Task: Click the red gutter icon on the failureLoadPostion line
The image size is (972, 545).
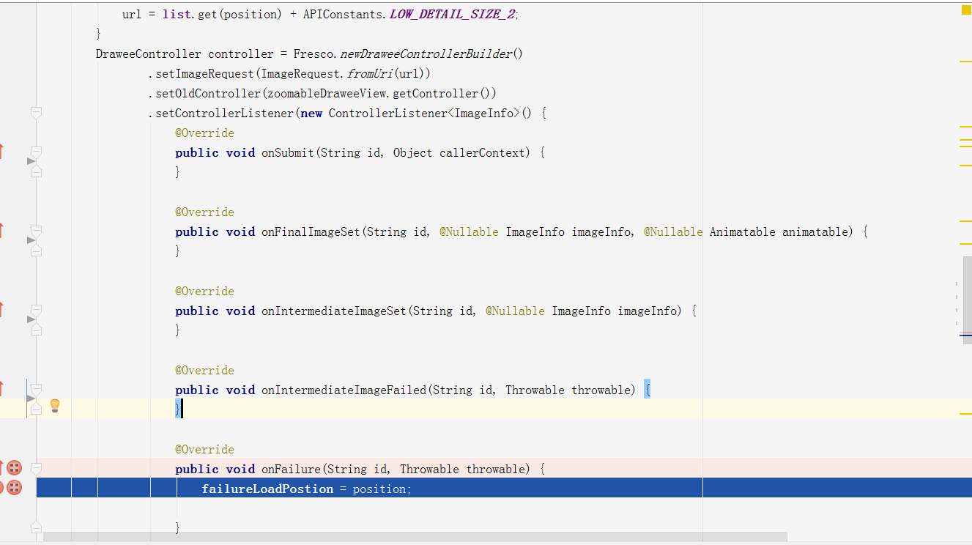Action: pos(14,487)
